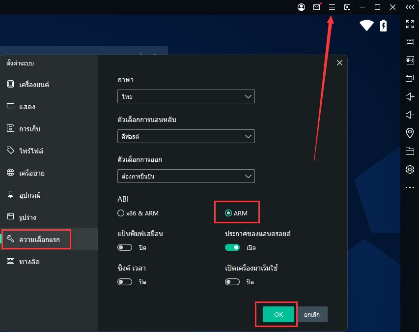Open the mail notifications icon

(x=317, y=7)
